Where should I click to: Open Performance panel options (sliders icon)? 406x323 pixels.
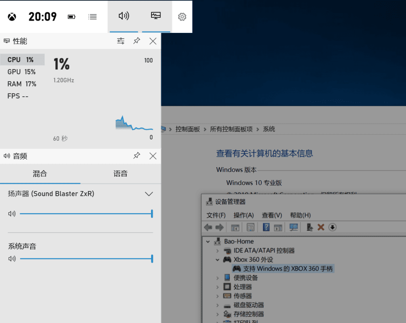coord(121,41)
